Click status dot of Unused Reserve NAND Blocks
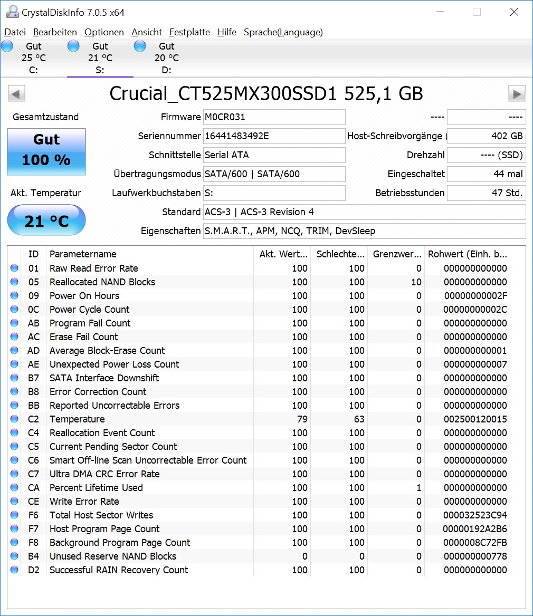Image resolution: width=533 pixels, height=616 pixels. click(15, 556)
